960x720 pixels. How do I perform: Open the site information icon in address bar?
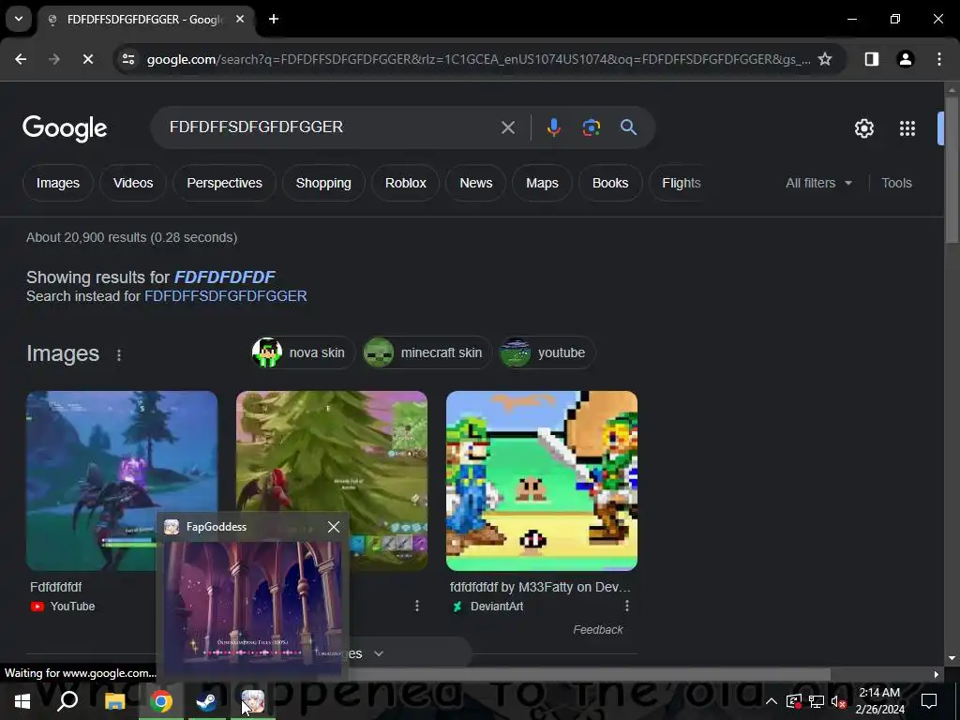click(x=128, y=59)
